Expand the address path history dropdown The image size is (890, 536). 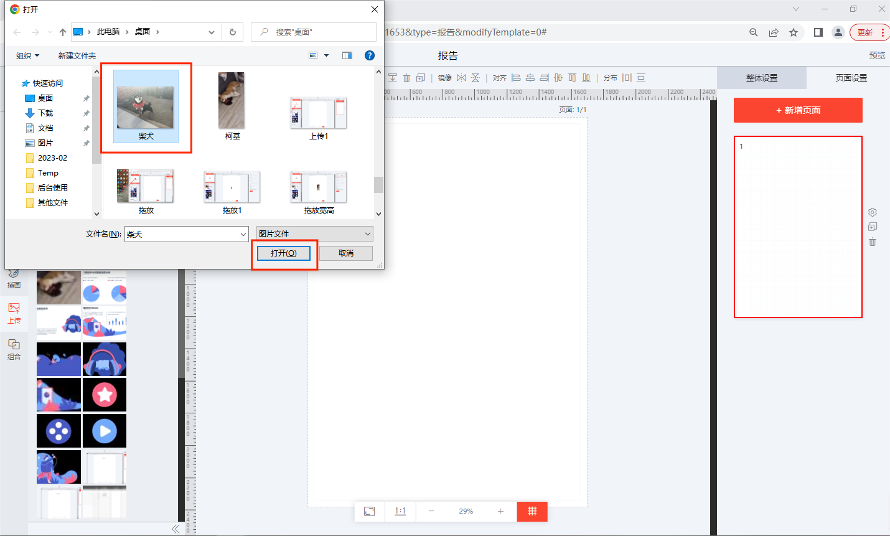(x=212, y=32)
